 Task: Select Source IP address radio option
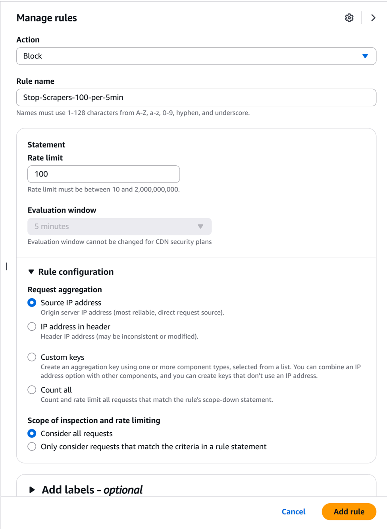pyautogui.click(x=32, y=303)
